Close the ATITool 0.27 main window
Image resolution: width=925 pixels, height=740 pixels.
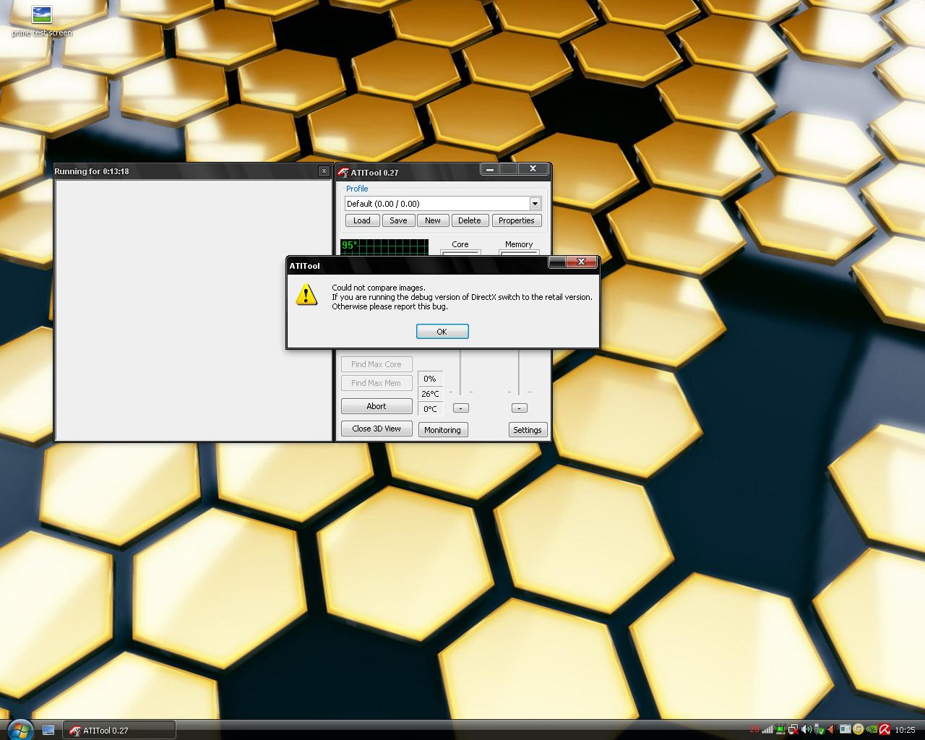(x=533, y=169)
